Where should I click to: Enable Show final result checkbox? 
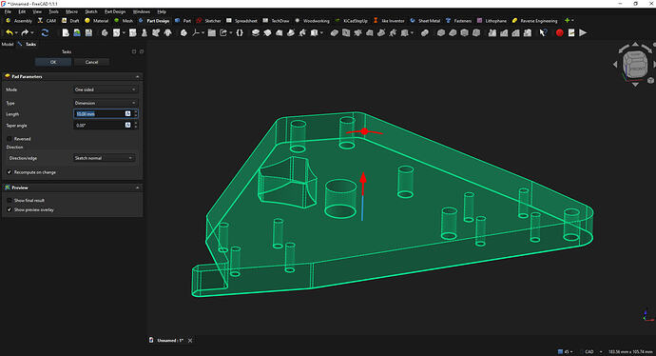click(10, 200)
